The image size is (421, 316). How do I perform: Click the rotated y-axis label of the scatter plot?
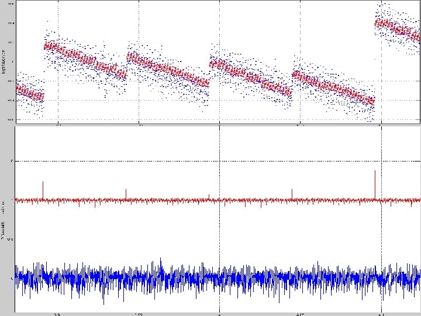click(x=4, y=61)
